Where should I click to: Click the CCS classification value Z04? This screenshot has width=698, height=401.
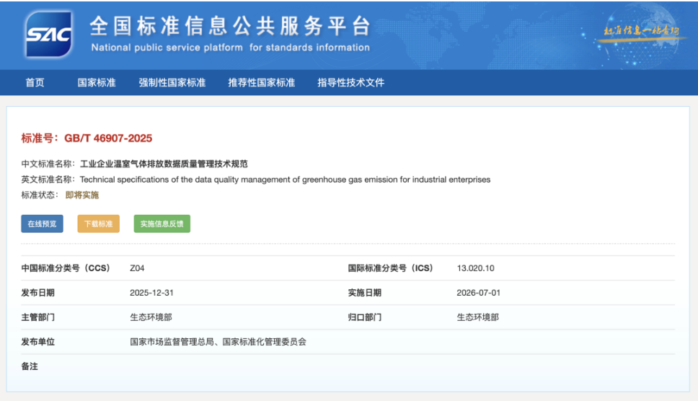(137, 268)
